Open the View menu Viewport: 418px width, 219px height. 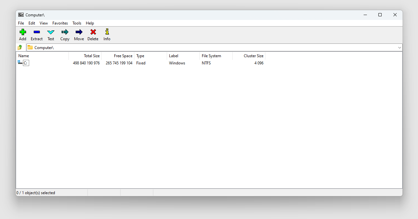[44, 23]
